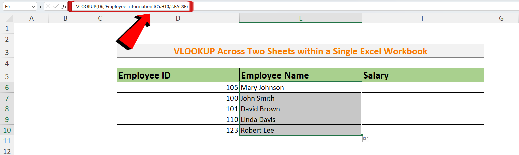Click the cell with Employee ID 110
The image size is (519, 155).
click(x=178, y=119)
